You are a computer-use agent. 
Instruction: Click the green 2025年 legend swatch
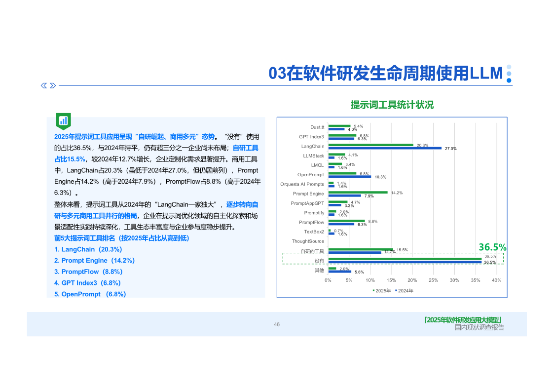[374, 291]
